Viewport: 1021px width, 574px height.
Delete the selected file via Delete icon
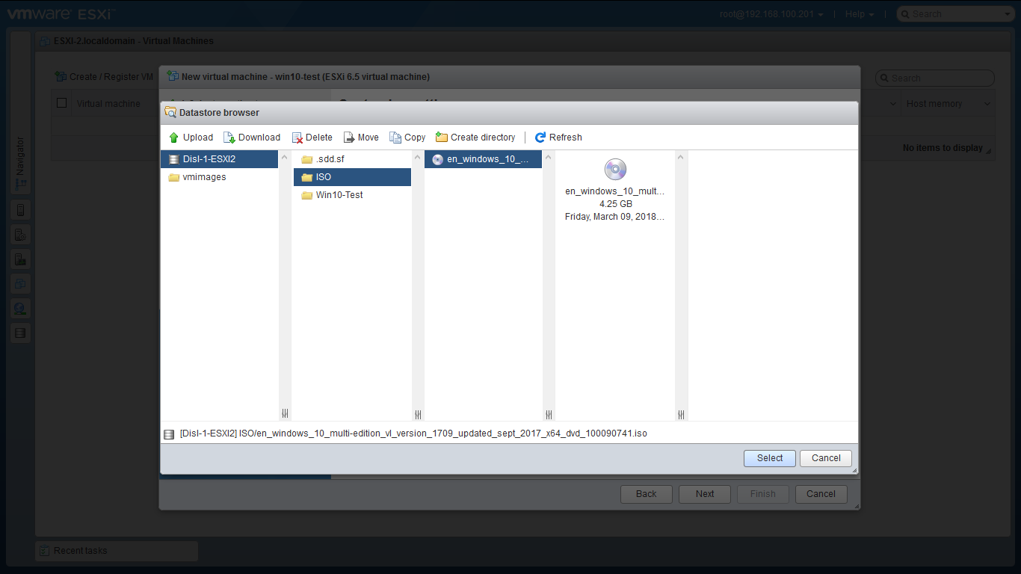(297, 138)
